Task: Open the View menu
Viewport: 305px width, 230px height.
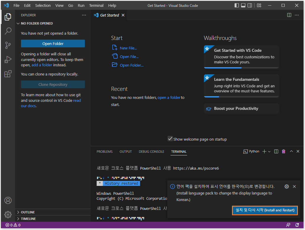Action: click(59, 5)
